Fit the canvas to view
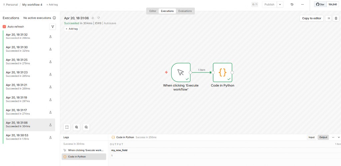The image size is (341, 166). (x=67, y=127)
